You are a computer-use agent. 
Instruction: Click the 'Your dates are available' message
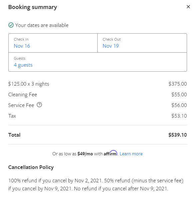point(42,25)
